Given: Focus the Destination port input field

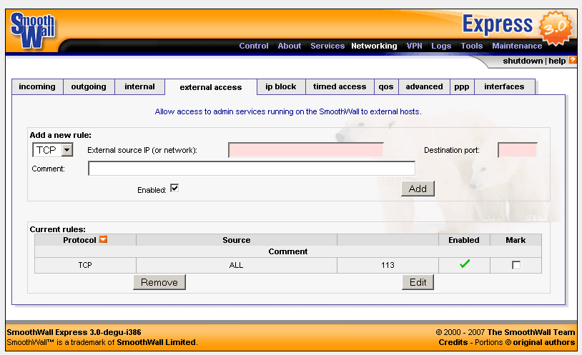Looking at the screenshot, I should pos(518,150).
